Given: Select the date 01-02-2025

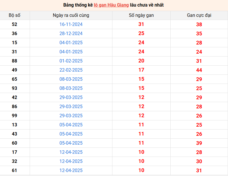Looking at the screenshot, I should tap(71, 61).
